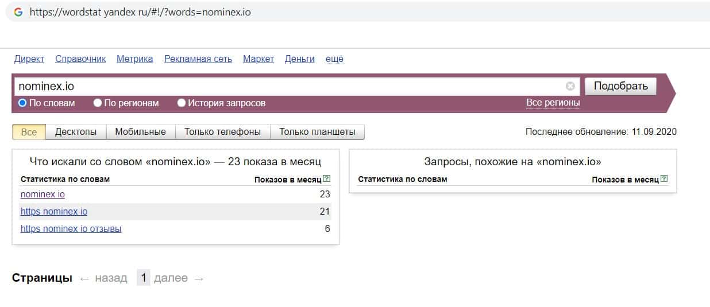Viewport: 710px width, 307px height.
Task: Click the nominex.io search input field
Action: tap(287, 87)
